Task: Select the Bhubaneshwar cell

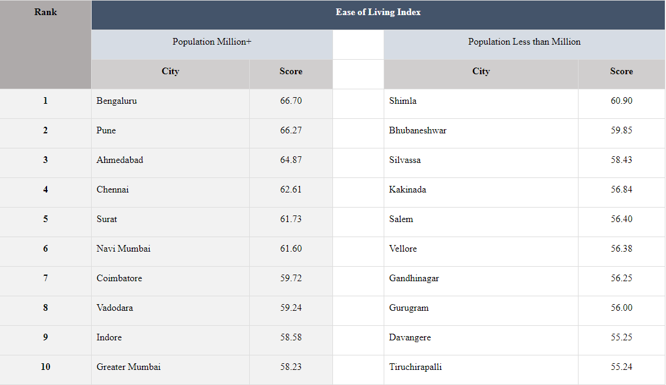Action: pos(418,130)
